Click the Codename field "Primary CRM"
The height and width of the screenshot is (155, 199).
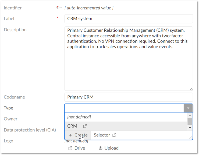(129, 97)
